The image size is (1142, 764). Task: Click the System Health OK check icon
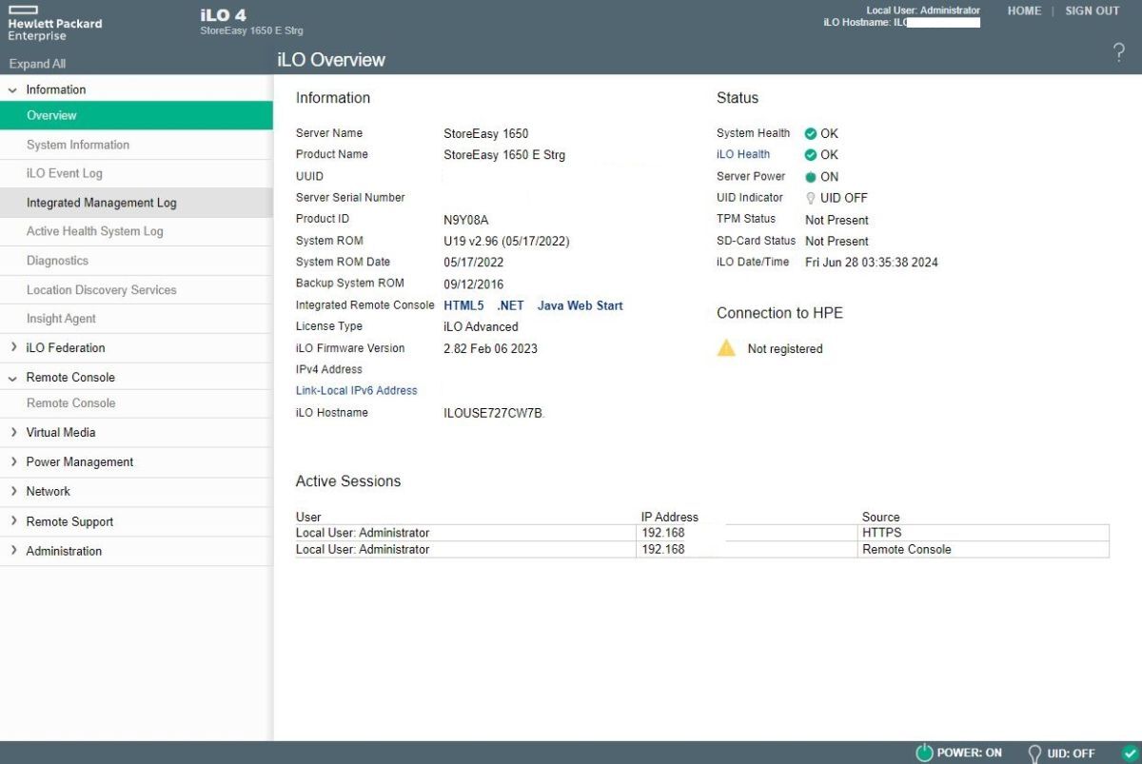click(811, 134)
